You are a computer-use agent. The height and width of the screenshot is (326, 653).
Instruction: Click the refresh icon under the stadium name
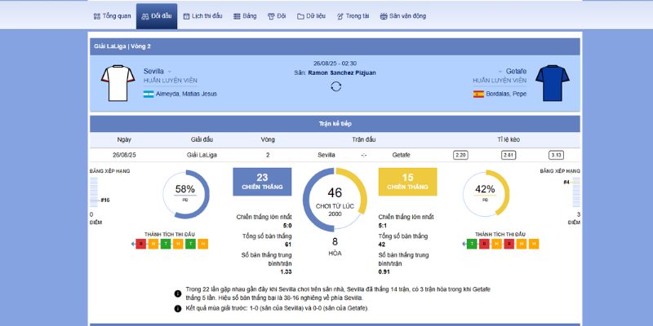(x=336, y=86)
